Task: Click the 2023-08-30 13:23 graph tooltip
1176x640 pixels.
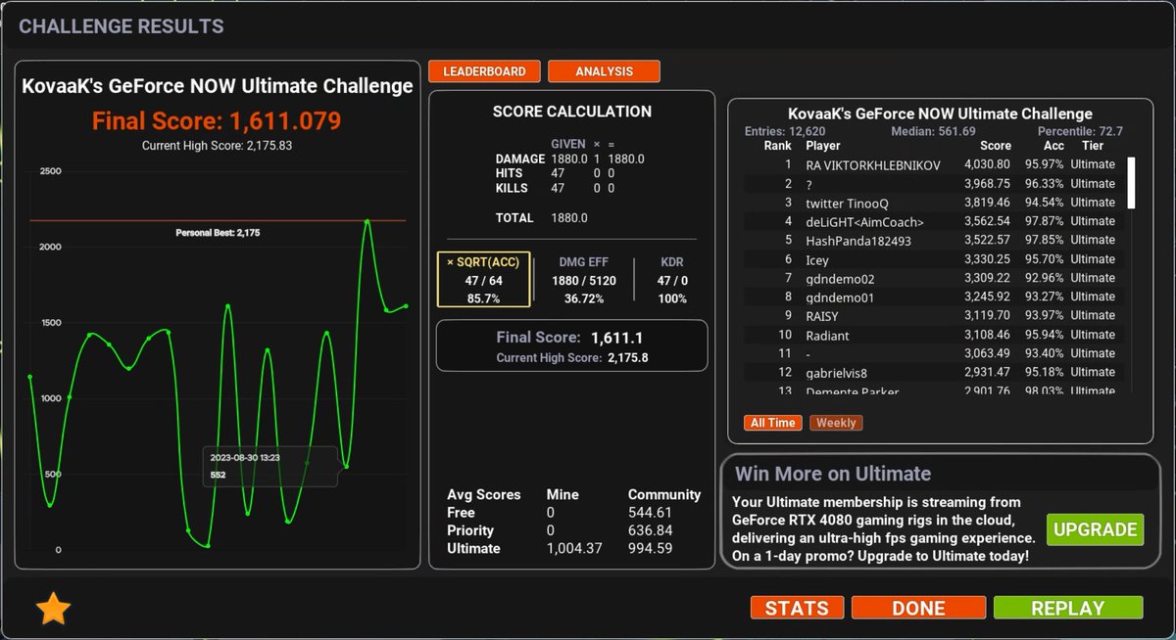Action: (270, 466)
